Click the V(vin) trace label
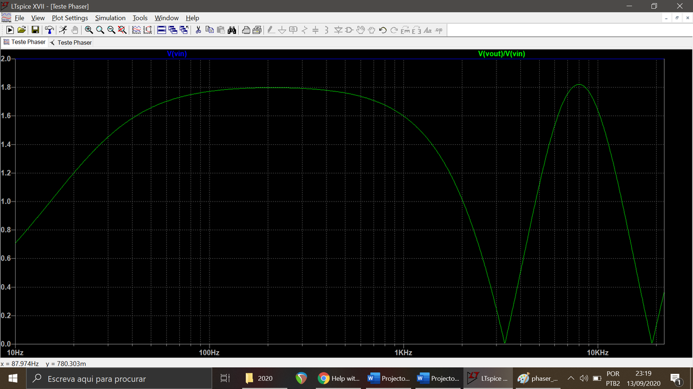 pyautogui.click(x=177, y=53)
